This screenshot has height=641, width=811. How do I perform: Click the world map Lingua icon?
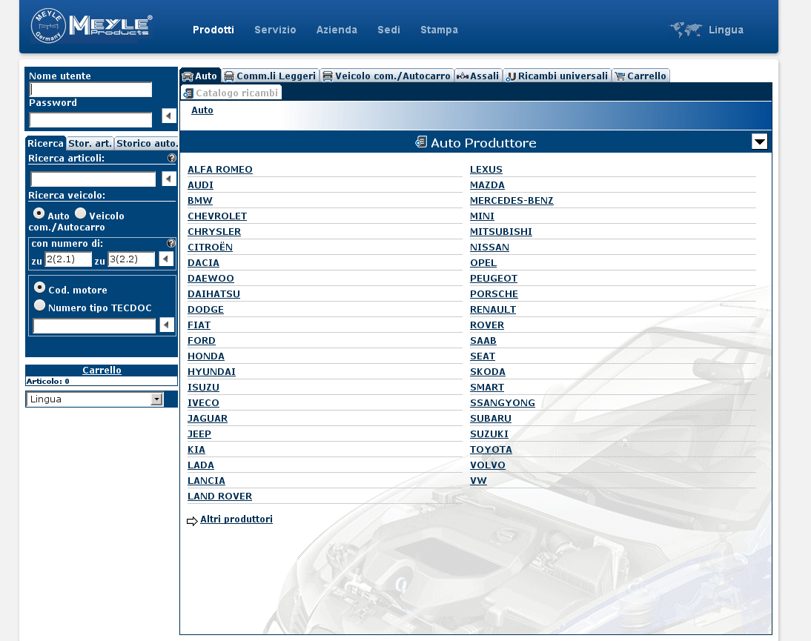[686, 30]
